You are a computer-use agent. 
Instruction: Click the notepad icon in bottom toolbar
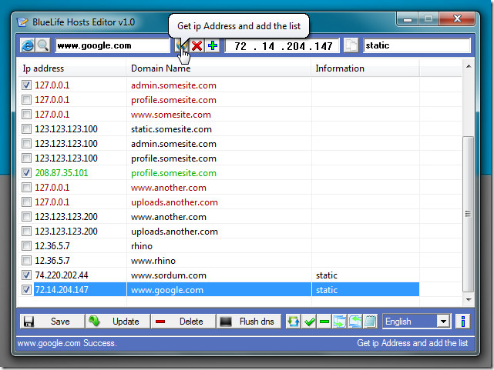click(370, 322)
